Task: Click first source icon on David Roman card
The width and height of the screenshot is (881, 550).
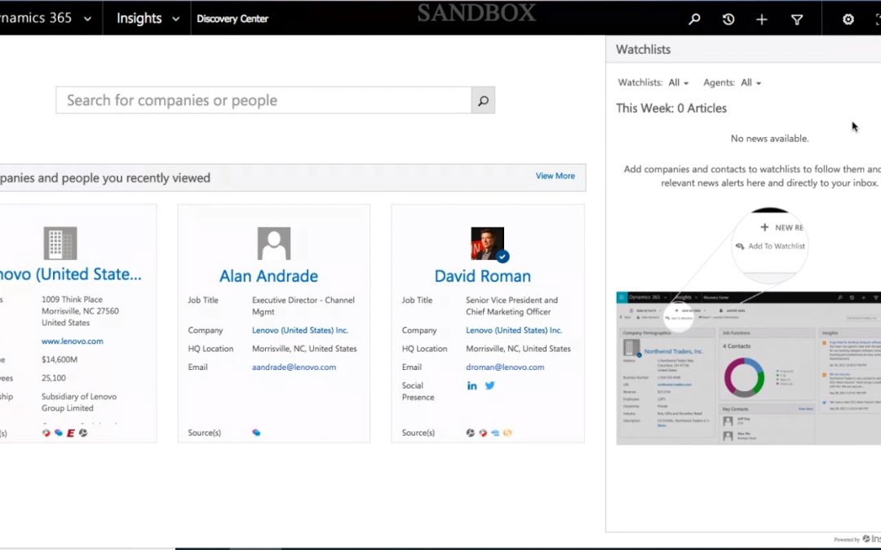Action: click(471, 433)
